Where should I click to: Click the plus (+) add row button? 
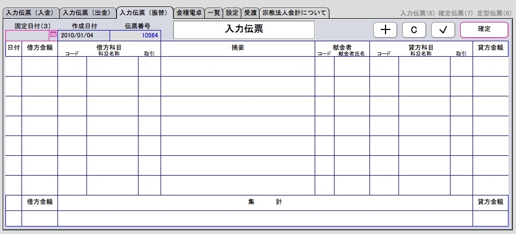pyautogui.click(x=386, y=30)
